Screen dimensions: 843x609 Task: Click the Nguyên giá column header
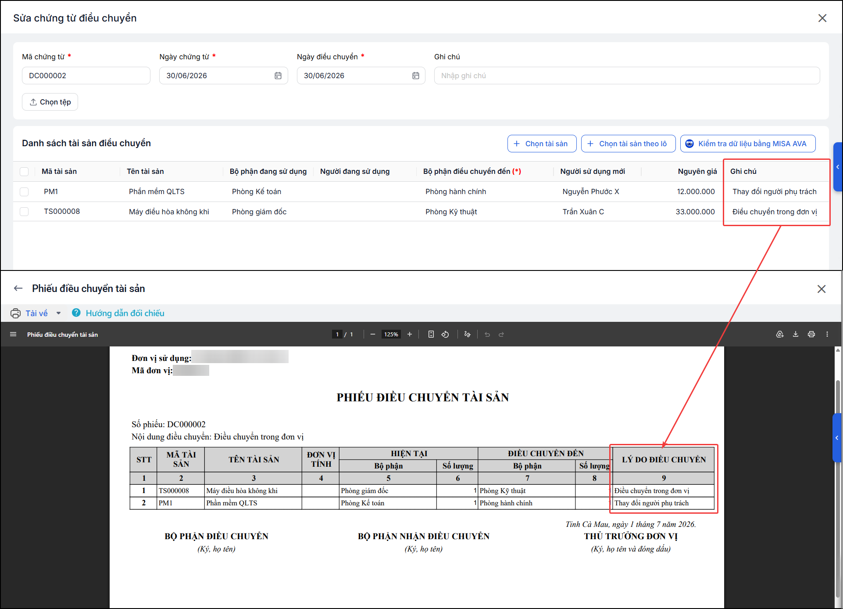697,171
